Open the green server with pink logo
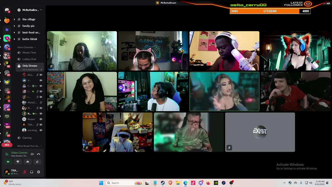This screenshot has height=187, width=332. point(7,38)
